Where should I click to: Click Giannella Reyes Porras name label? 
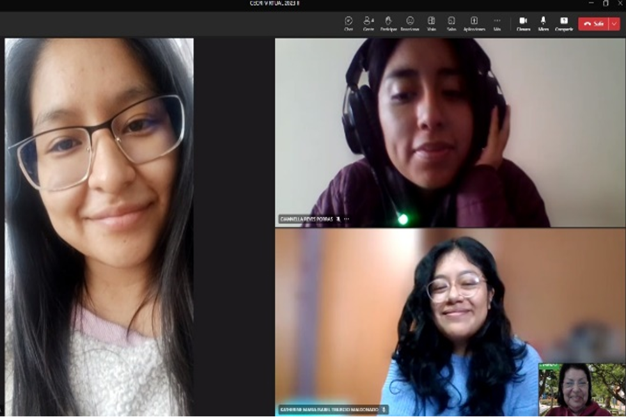tap(306, 219)
